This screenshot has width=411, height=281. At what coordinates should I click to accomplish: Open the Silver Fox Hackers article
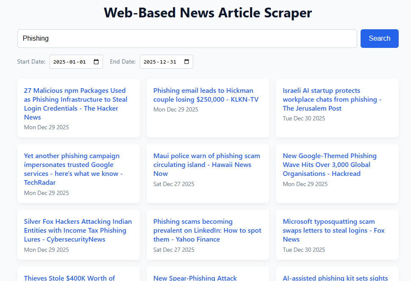click(x=78, y=230)
